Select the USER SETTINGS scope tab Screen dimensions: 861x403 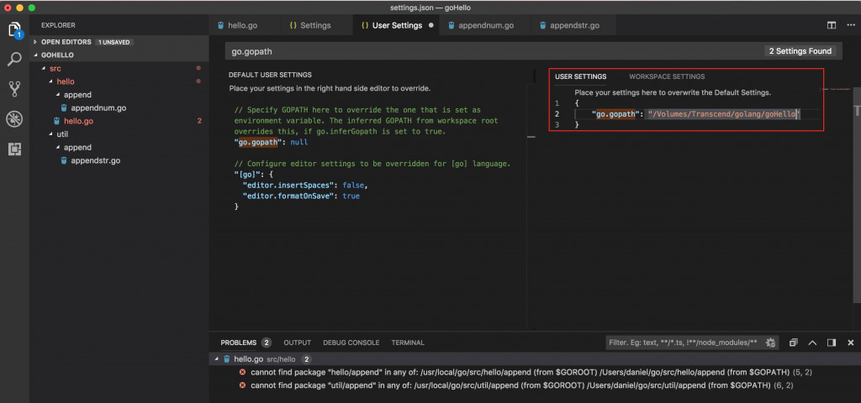(580, 76)
